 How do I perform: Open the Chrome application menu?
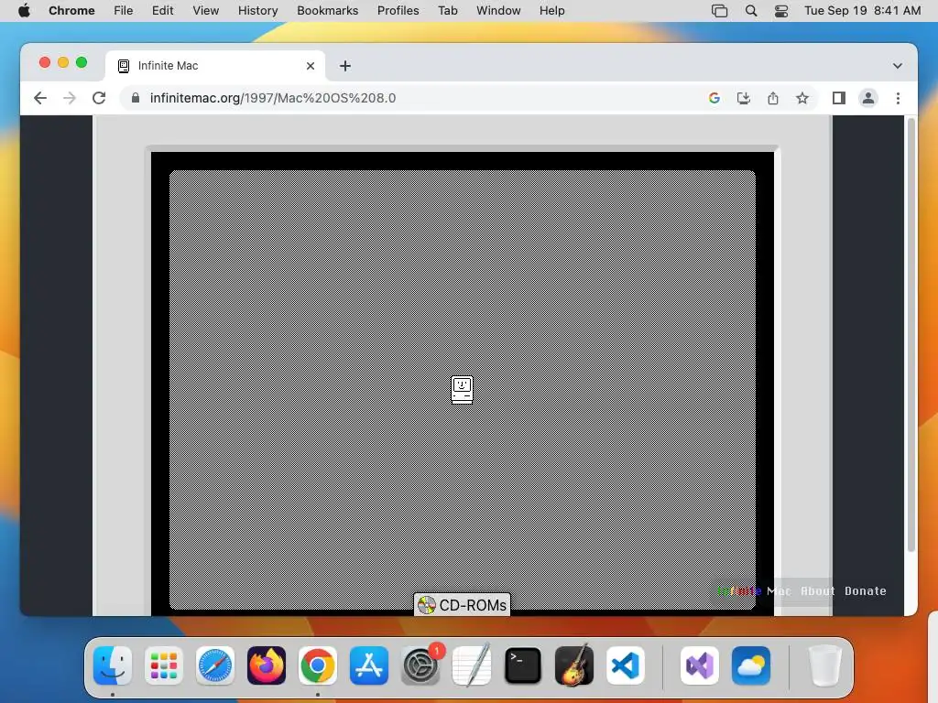click(x=71, y=11)
